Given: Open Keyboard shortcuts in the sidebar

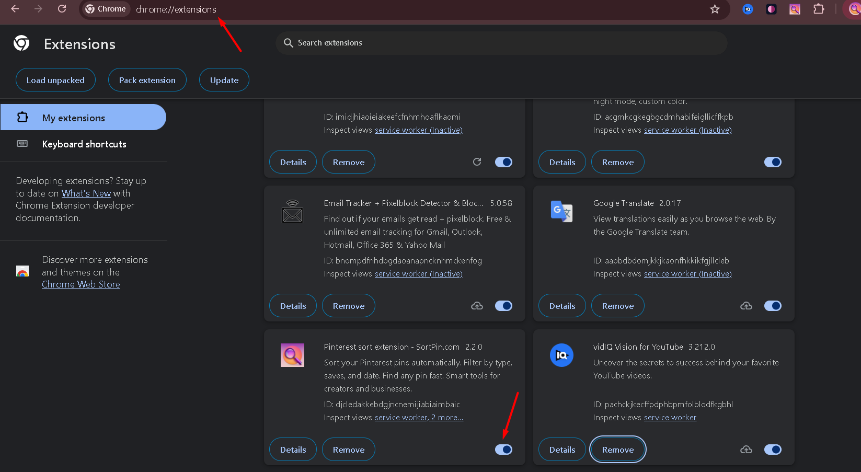Looking at the screenshot, I should (x=83, y=144).
